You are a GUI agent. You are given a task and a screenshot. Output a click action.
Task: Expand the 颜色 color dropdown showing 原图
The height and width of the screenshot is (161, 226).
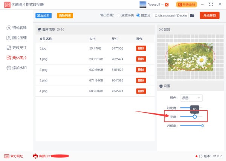tap(191, 98)
